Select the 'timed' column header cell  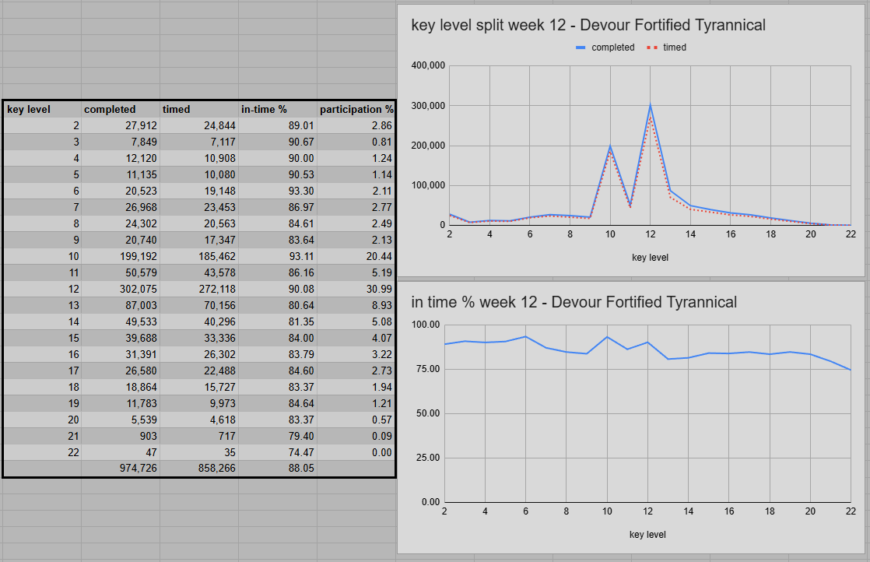pyautogui.click(x=199, y=109)
